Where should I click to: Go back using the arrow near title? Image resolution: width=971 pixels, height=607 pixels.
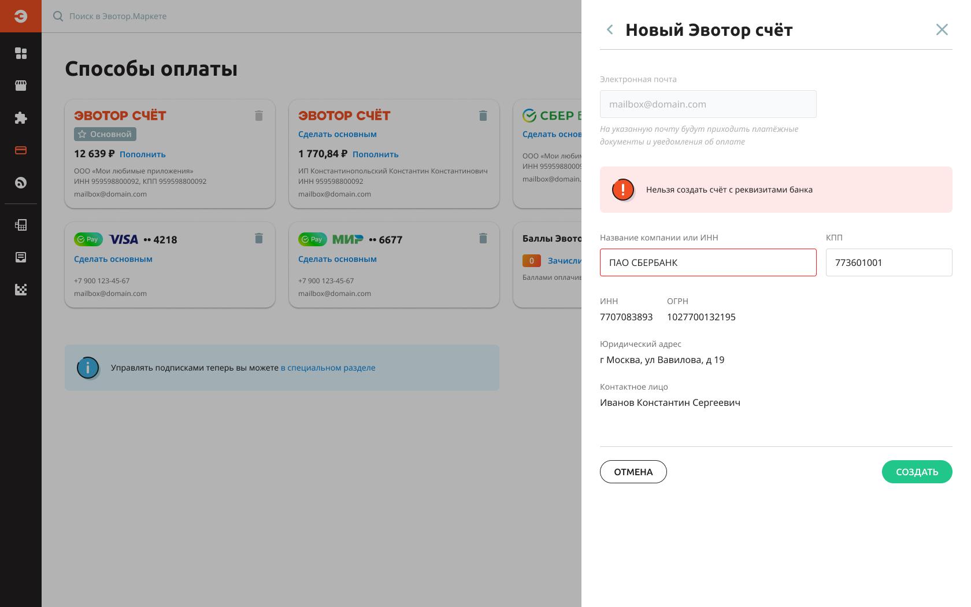click(x=610, y=29)
